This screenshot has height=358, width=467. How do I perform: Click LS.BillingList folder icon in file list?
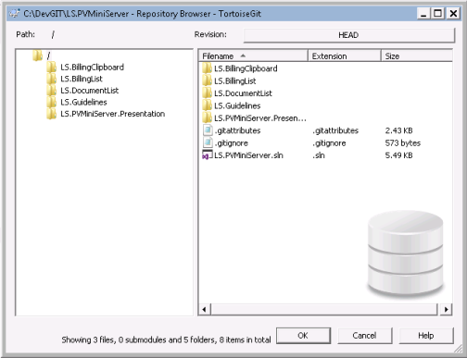point(208,80)
